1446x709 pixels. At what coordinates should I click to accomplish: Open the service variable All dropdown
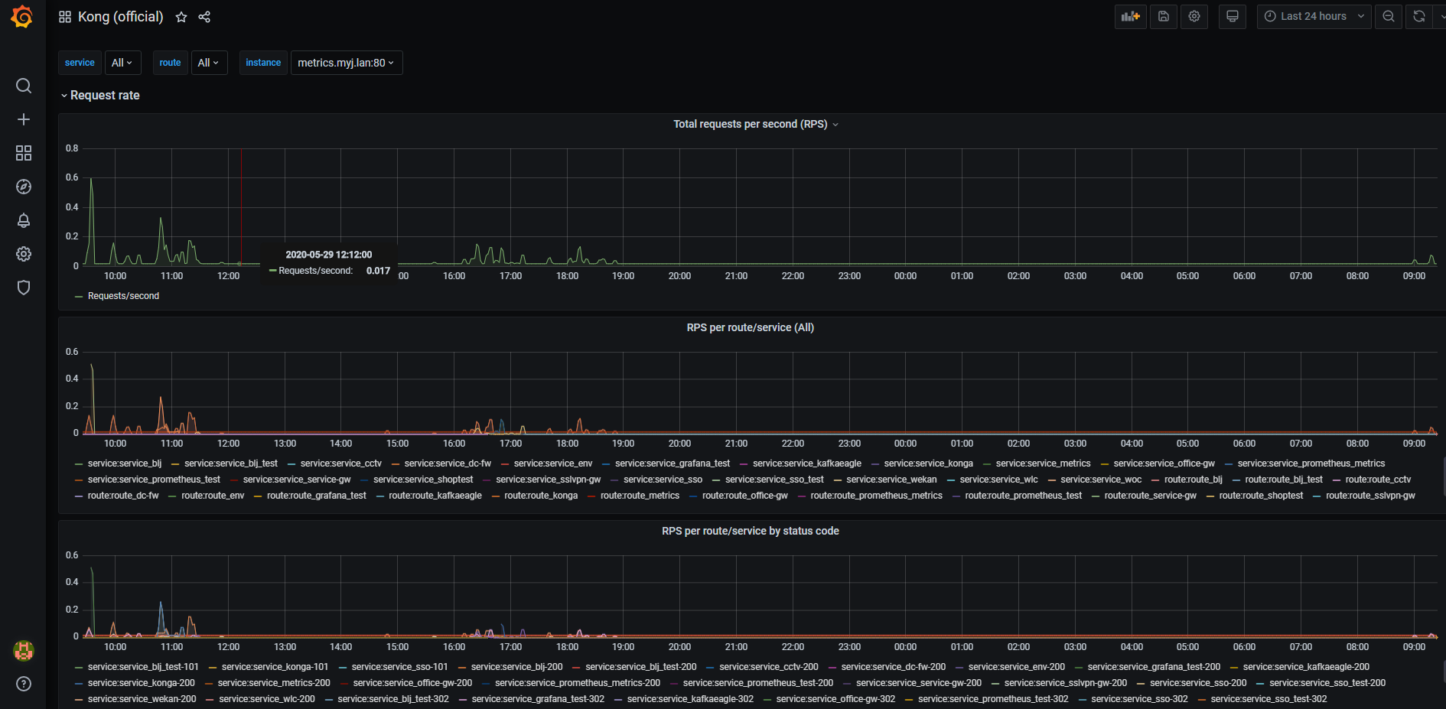point(122,63)
